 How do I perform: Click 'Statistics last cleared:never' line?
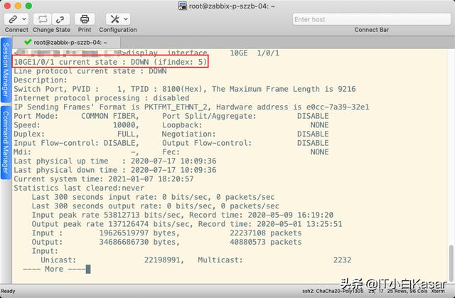79,188
